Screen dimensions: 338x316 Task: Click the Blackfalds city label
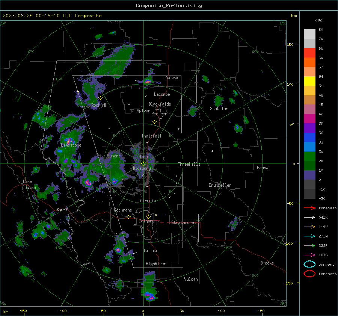(x=160, y=104)
